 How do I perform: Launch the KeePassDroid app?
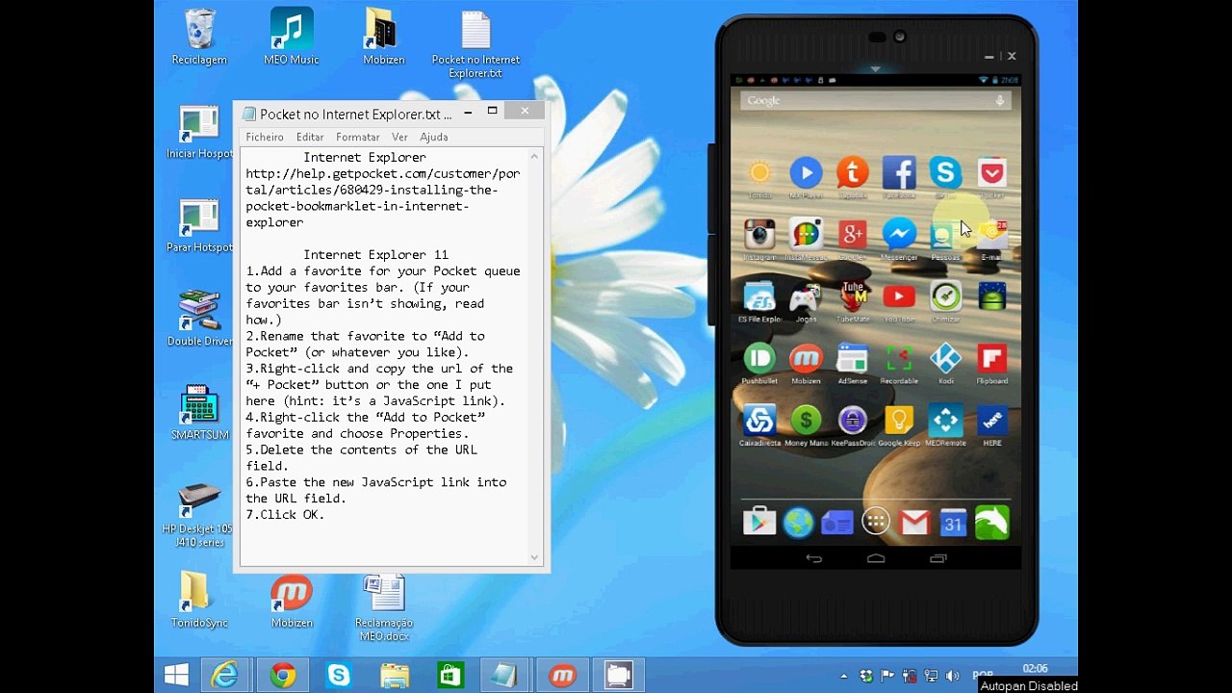852,420
